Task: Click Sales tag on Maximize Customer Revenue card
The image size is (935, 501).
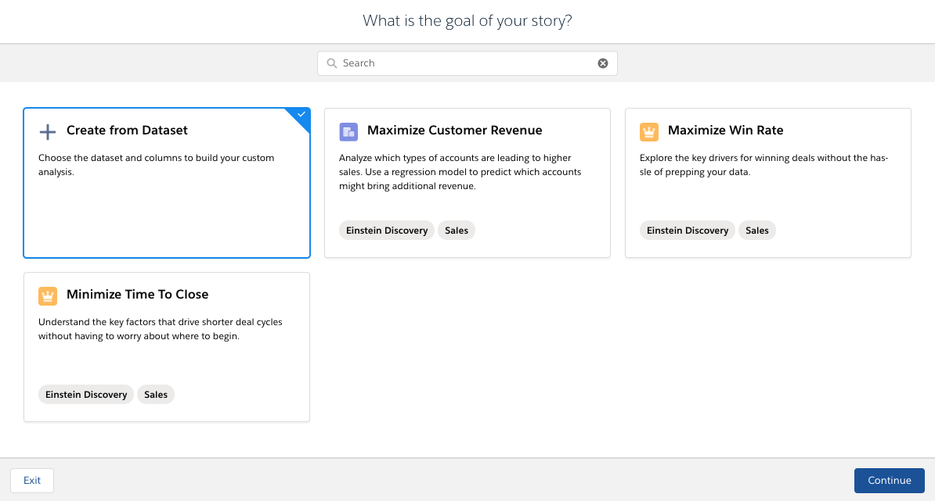Action: [457, 231]
